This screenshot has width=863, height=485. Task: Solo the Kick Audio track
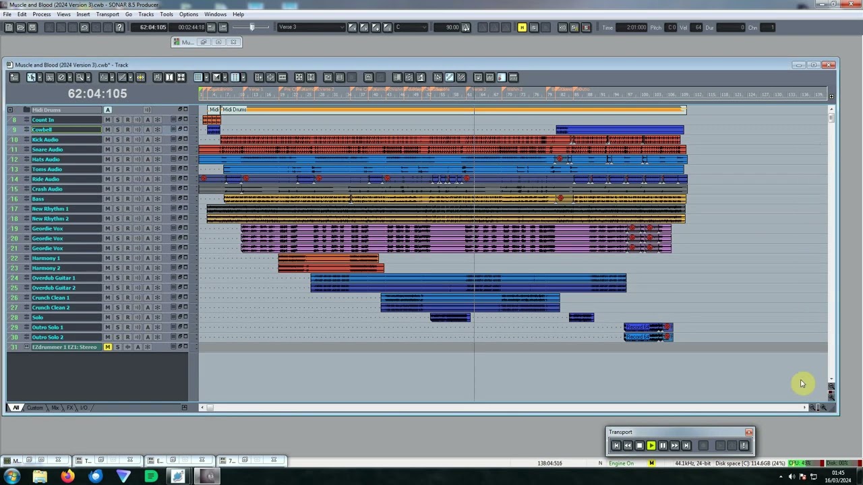(x=117, y=139)
